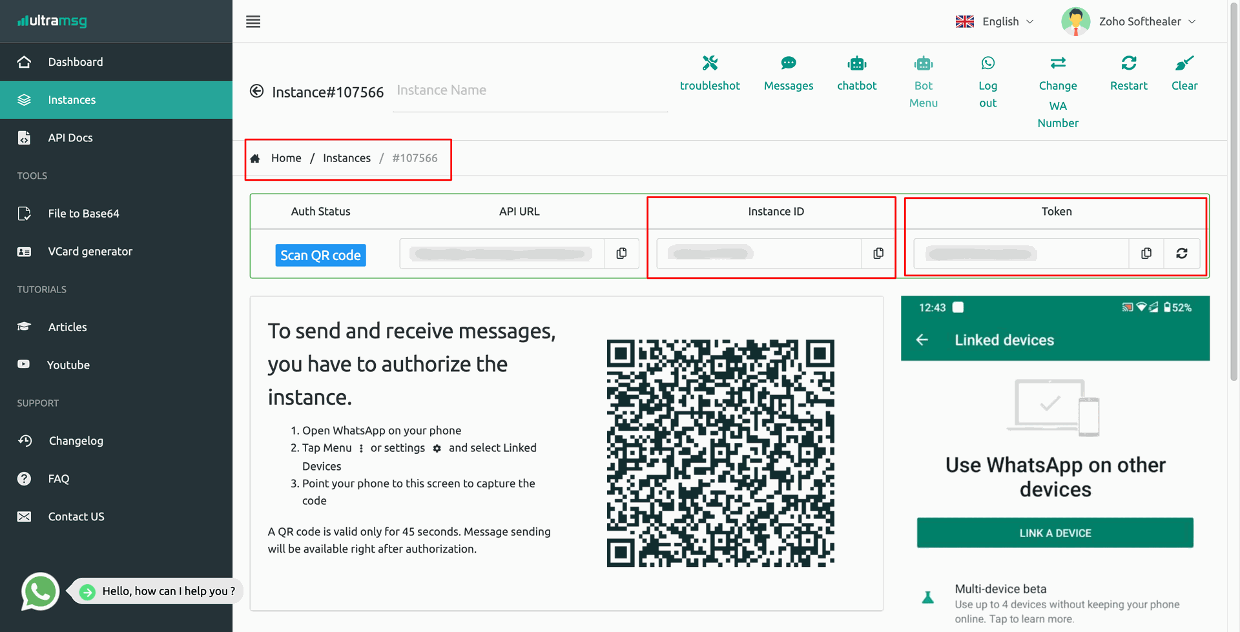The image size is (1240, 632).
Task: Open the Messages speech bubble icon
Action: [x=789, y=63]
